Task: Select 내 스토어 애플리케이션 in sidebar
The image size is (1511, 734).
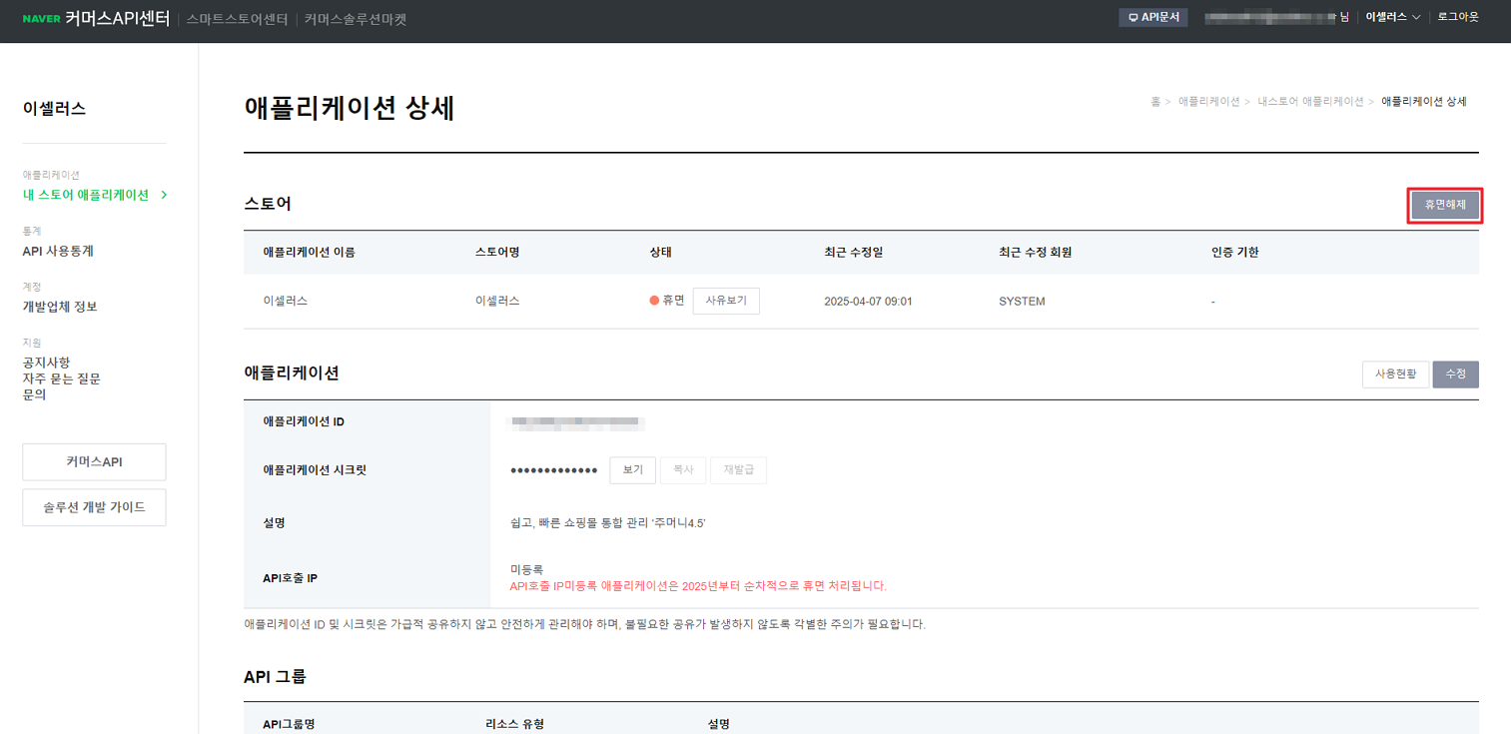Action: (x=87, y=195)
